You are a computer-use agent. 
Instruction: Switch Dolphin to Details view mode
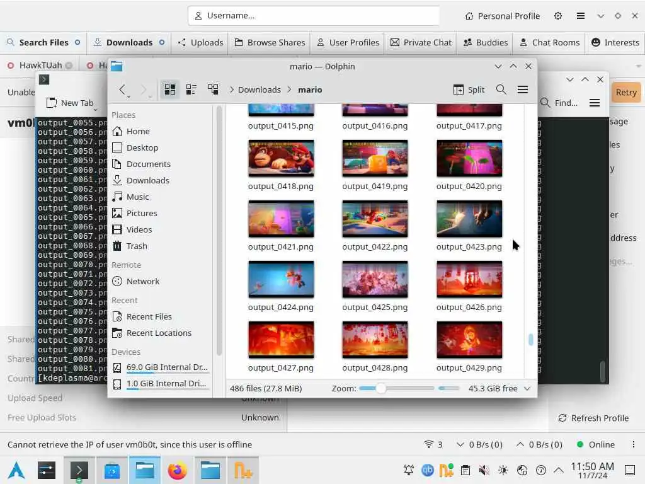click(x=213, y=89)
